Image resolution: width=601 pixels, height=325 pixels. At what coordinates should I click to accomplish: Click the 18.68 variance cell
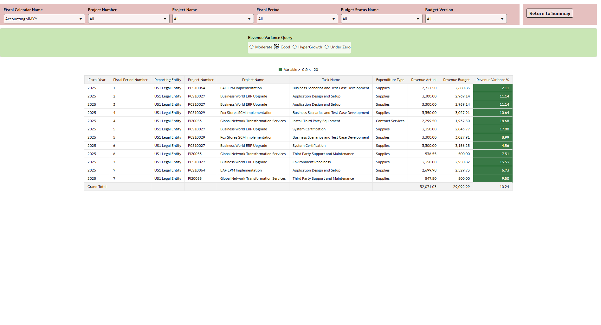(x=493, y=121)
